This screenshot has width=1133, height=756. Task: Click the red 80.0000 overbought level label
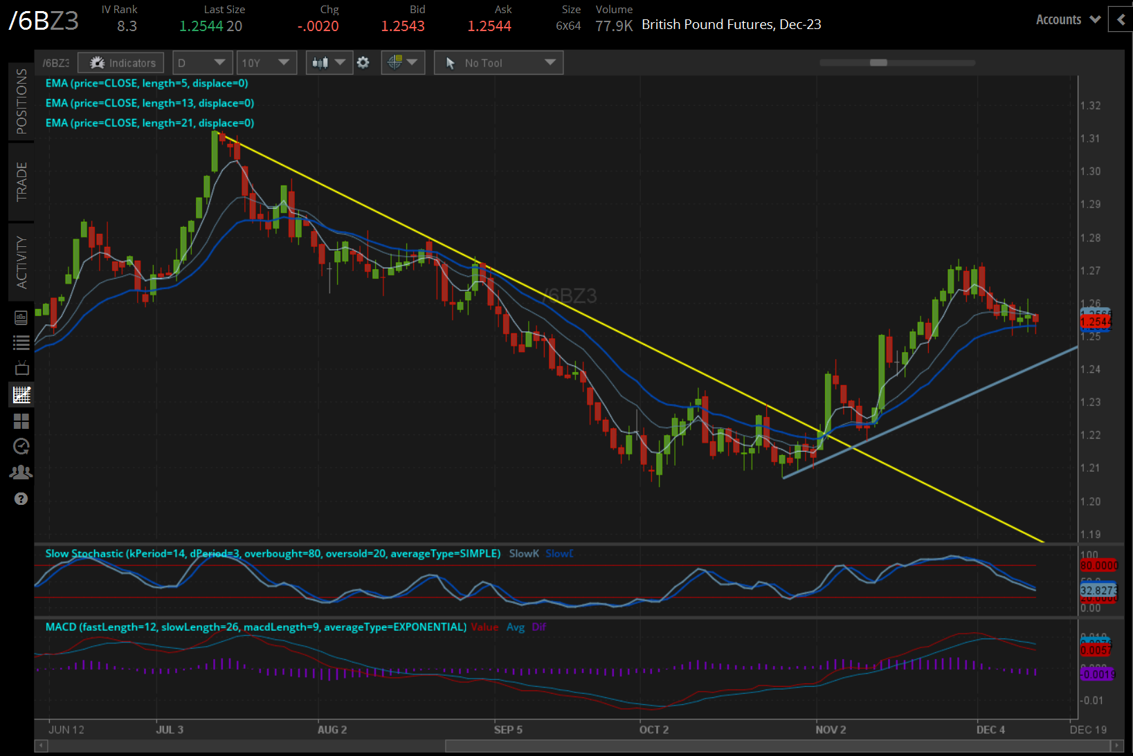tap(1098, 565)
